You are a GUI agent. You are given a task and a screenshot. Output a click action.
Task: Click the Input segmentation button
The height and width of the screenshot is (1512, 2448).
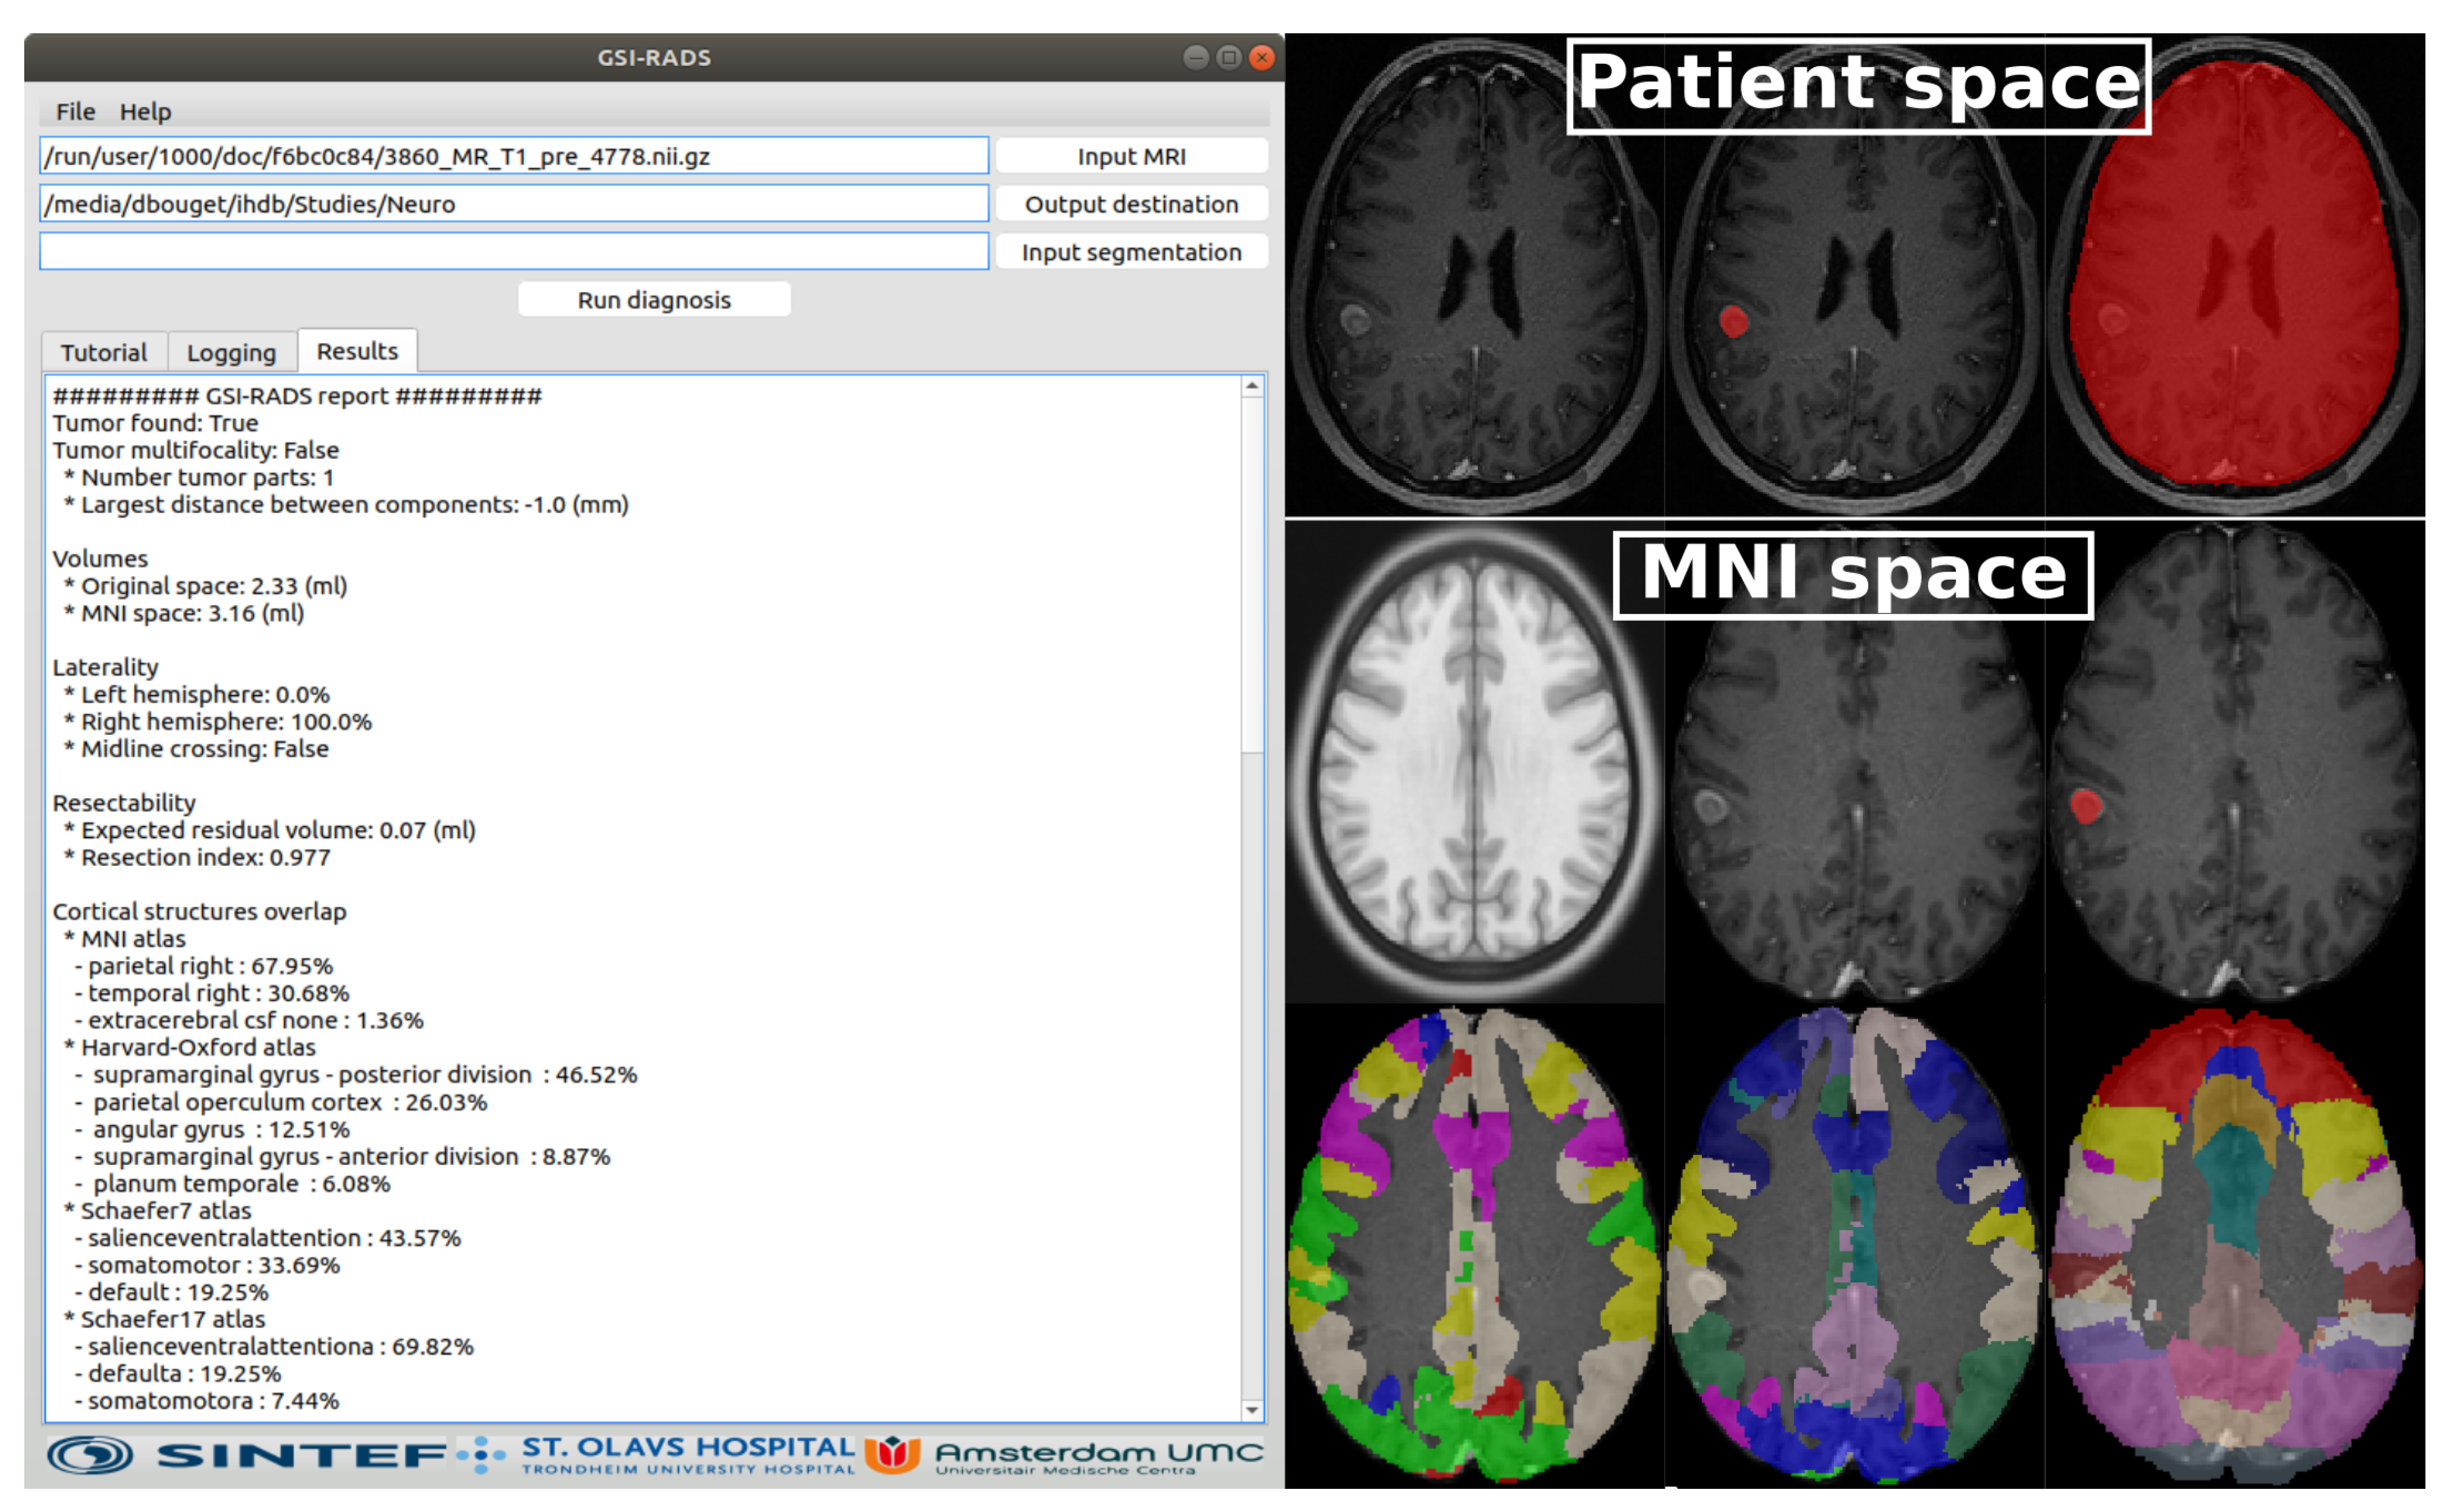click(x=1131, y=252)
